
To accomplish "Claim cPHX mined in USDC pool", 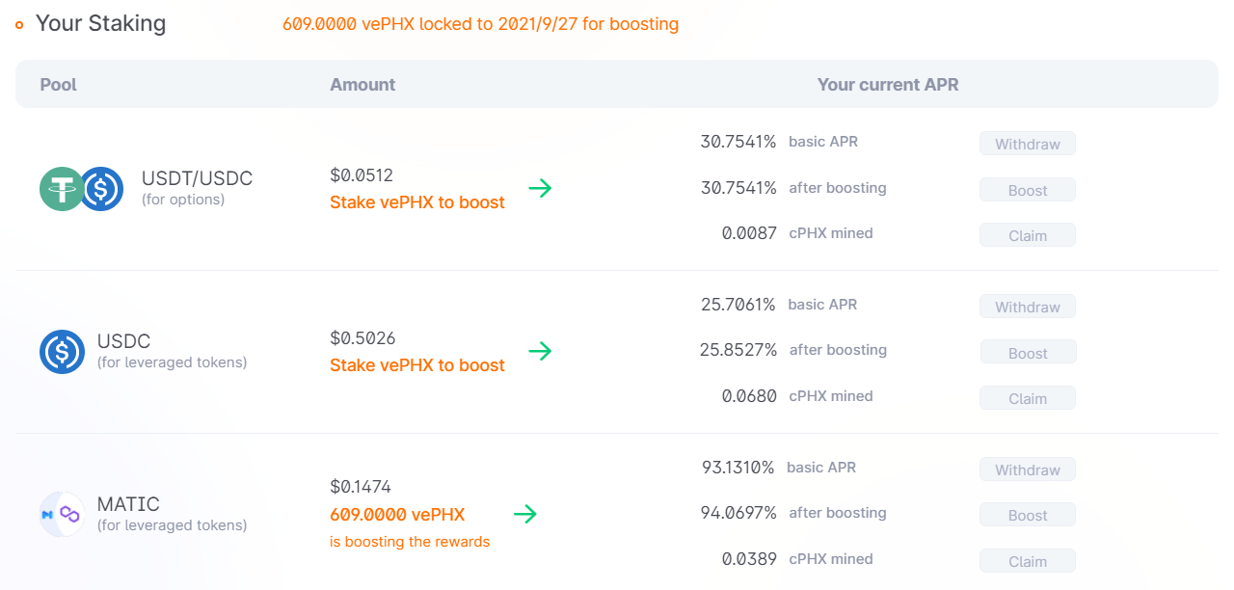I will [1028, 398].
